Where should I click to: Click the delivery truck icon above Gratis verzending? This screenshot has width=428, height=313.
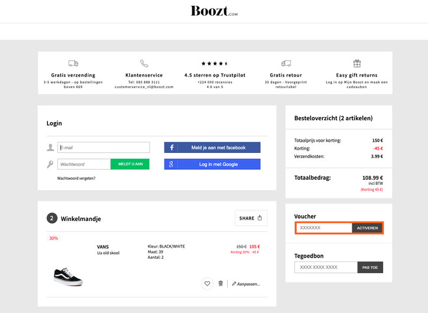[x=73, y=63]
